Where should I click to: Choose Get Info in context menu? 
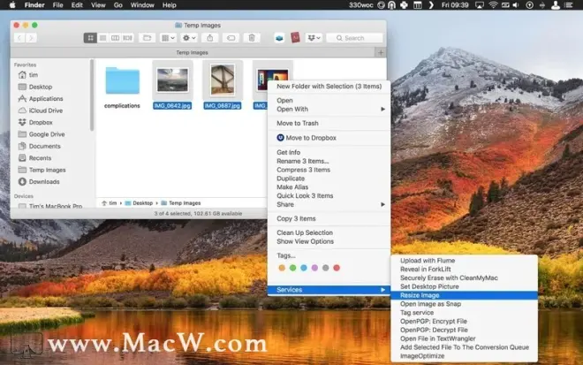point(329,152)
